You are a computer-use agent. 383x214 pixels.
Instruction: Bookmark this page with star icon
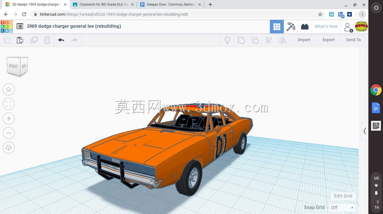[x=320, y=14]
